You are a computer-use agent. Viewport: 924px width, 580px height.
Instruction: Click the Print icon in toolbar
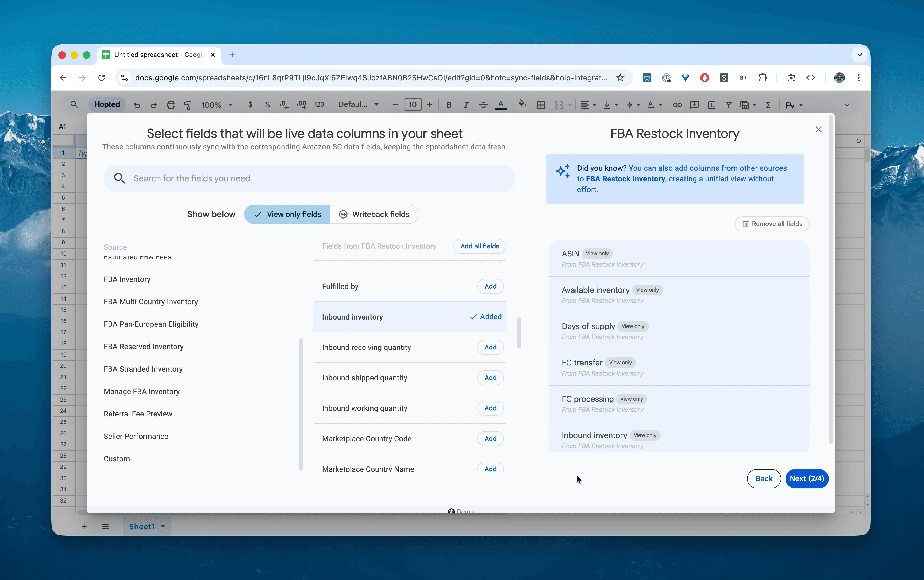171,105
